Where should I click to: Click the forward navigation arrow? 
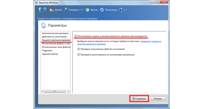point(45,10)
